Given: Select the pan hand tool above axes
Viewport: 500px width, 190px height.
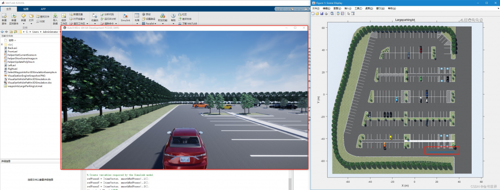Looking at the screenshot, I should (x=469, y=20).
